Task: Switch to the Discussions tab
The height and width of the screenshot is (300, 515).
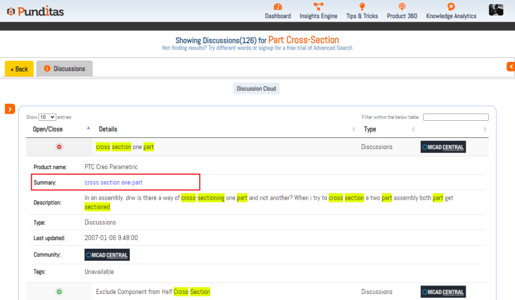Action: pos(65,68)
